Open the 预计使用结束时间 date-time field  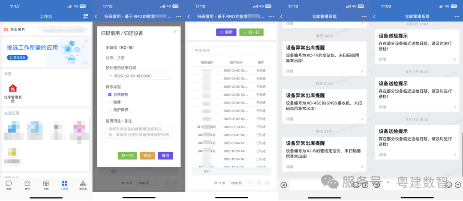pos(139,76)
